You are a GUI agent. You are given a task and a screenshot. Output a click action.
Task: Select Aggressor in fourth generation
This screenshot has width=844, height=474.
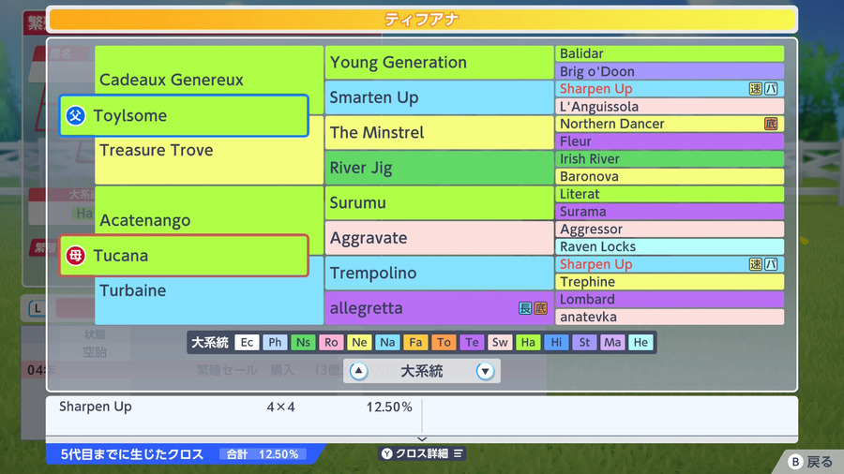(670, 229)
